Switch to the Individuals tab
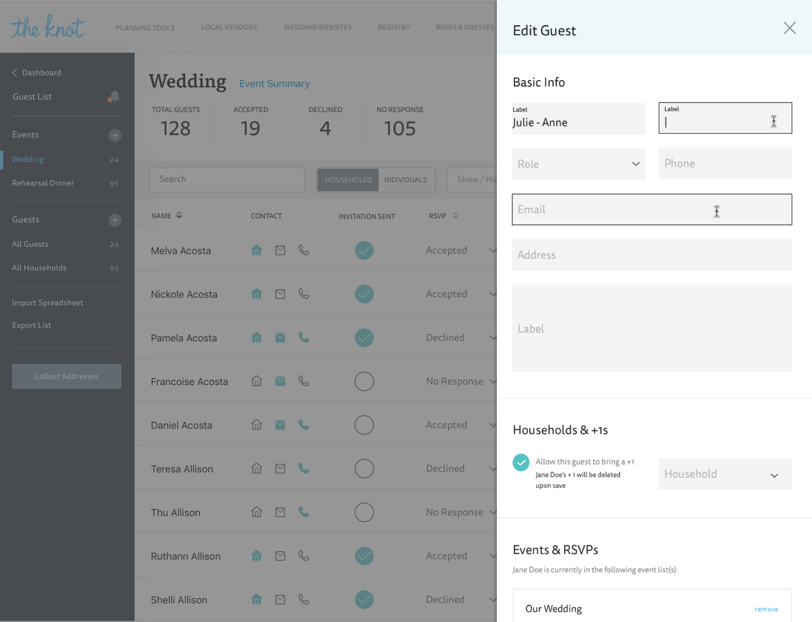 click(x=405, y=180)
